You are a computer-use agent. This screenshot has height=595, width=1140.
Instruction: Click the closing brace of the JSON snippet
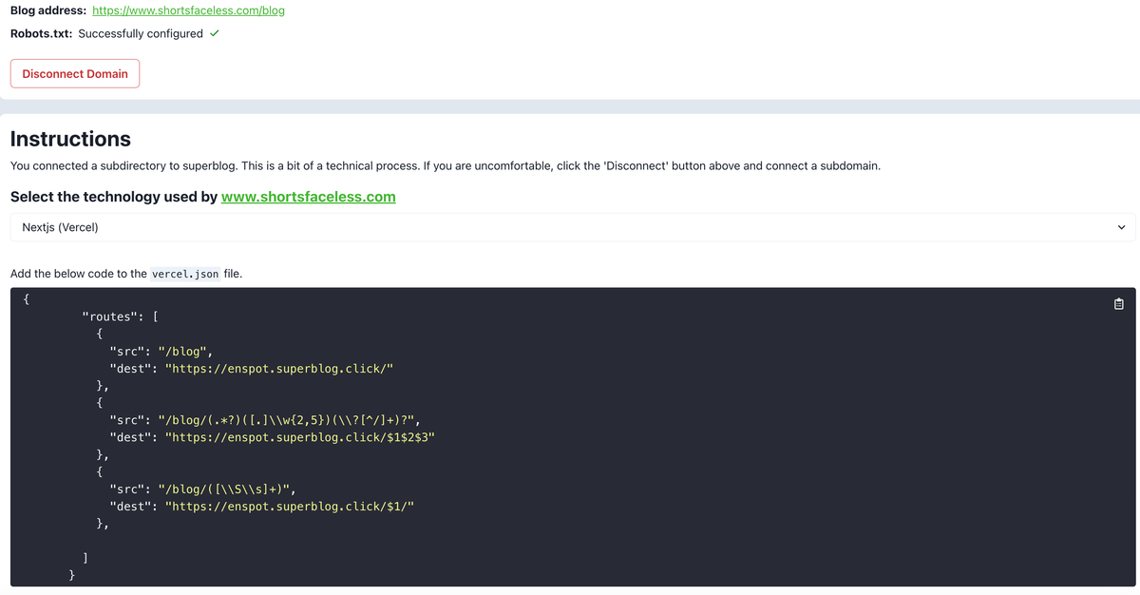(x=71, y=574)
